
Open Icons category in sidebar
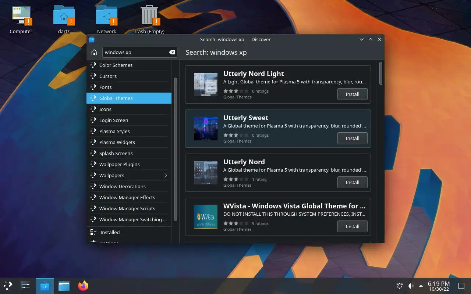129,109
